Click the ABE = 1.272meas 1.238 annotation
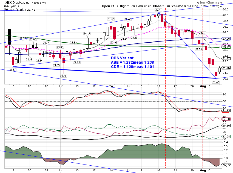This screenshot has width=233, height=173. pos(132,62)
